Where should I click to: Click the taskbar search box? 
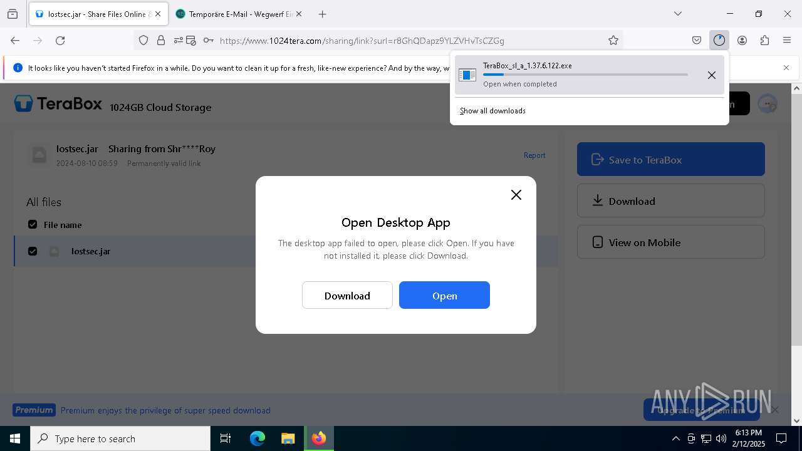pyautogui.click(x=120, y=438)
